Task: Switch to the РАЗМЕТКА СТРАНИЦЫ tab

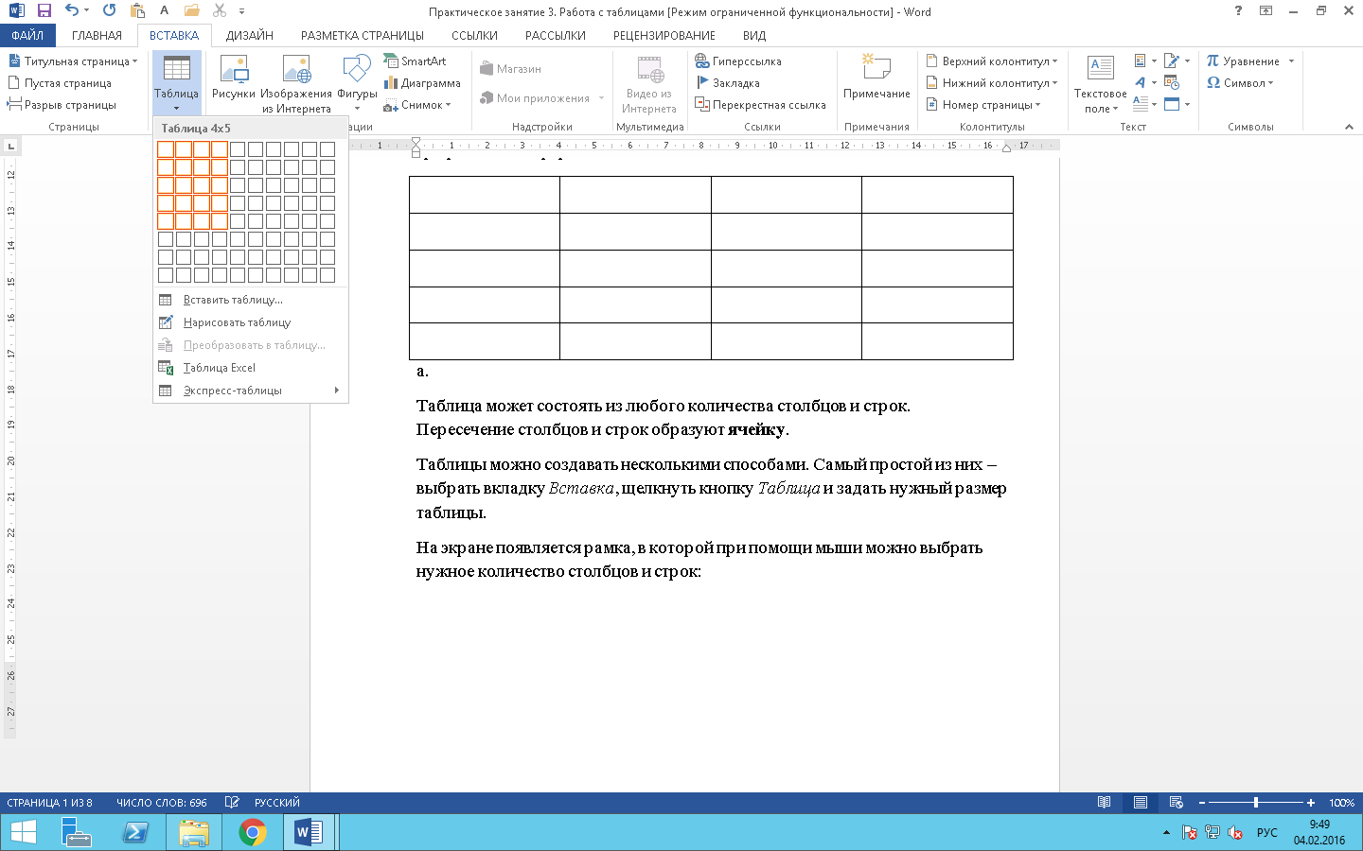Action: [363, 35]
